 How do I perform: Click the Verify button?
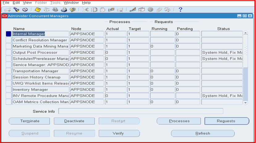pyautogui.click(x=119, y=133)
